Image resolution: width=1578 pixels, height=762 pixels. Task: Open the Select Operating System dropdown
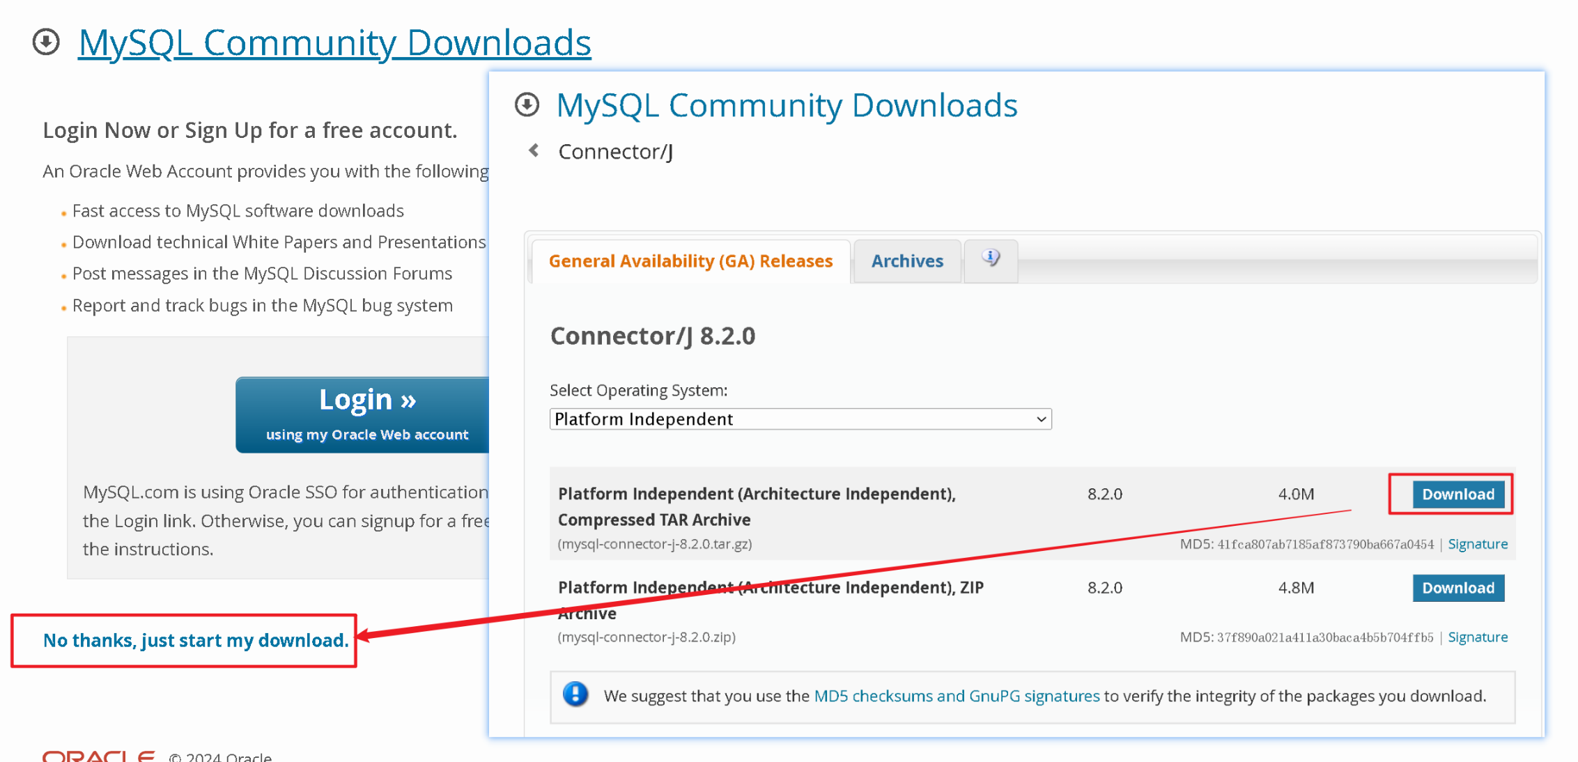(x=800, y=419)
